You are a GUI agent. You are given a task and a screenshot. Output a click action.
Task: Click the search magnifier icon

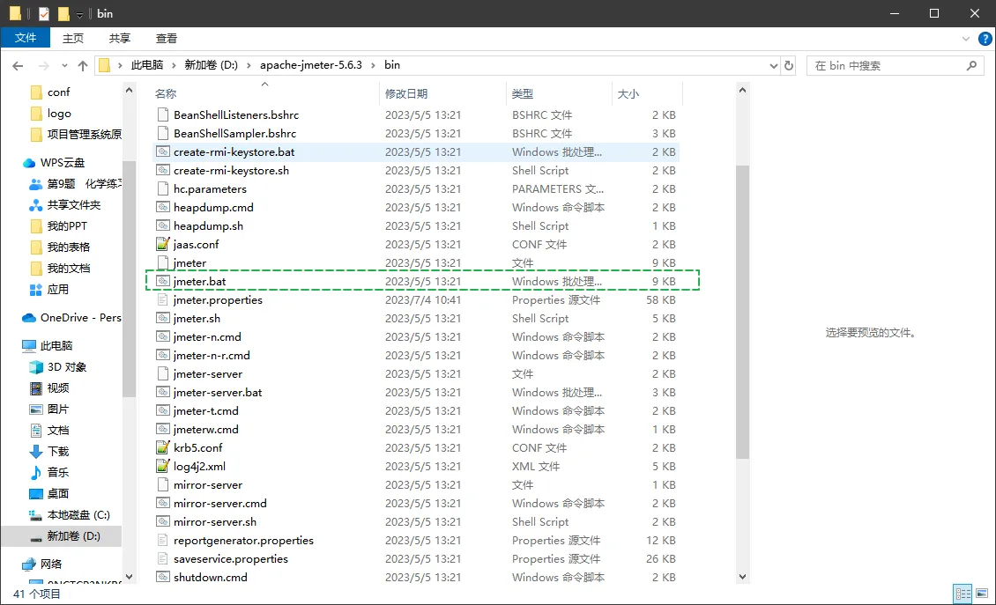[x=971, y=65]
